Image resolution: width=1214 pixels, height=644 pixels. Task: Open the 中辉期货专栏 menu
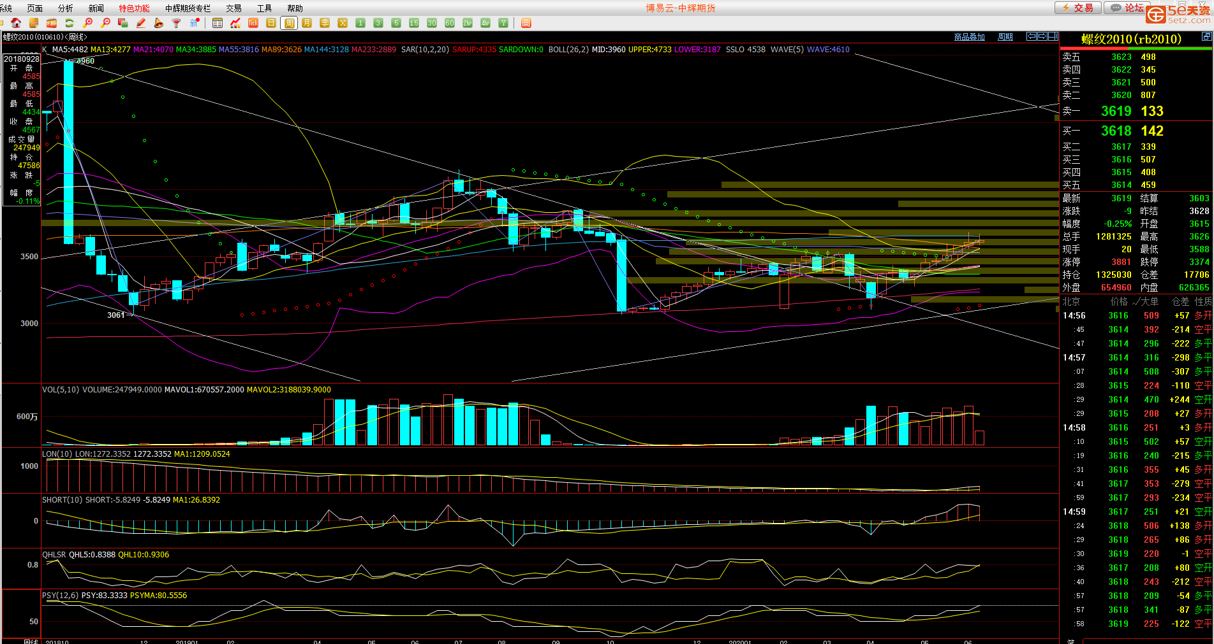click(188, 8)
